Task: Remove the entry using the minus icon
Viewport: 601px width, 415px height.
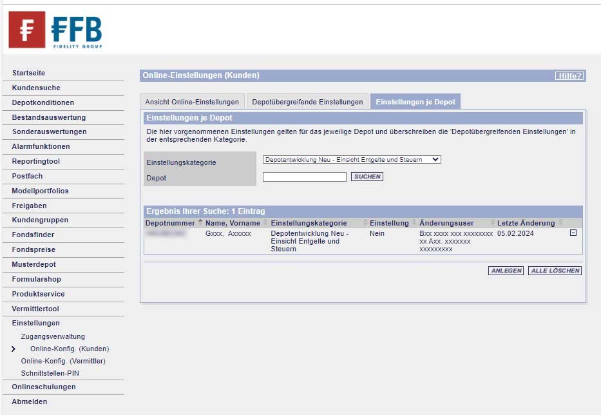Action: (x=573, y=233)
